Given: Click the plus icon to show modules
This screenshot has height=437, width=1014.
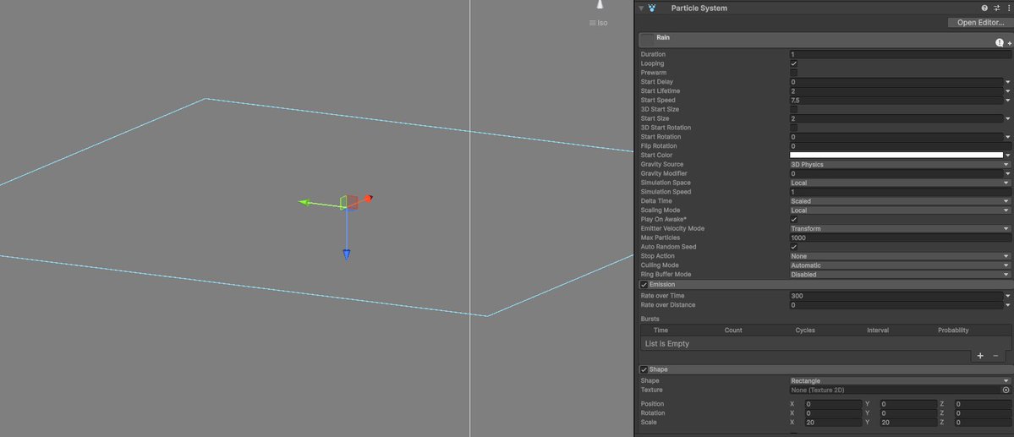Looking at the screenshot, I should pos(1010,43).
